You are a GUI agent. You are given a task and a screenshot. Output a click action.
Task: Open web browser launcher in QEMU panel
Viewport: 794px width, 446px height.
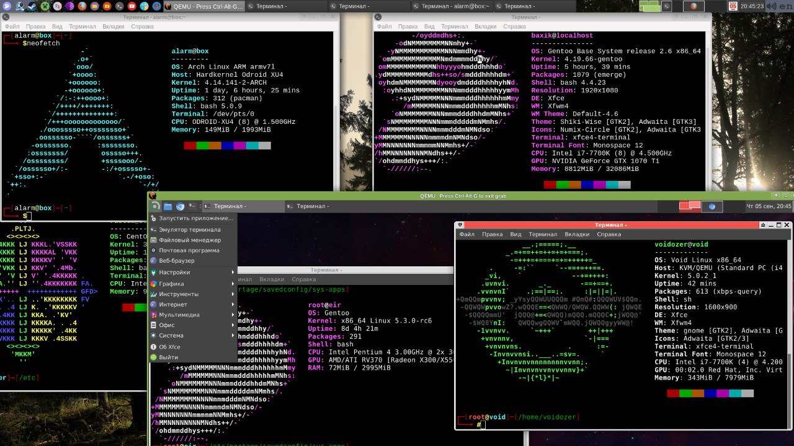[181, 206]
